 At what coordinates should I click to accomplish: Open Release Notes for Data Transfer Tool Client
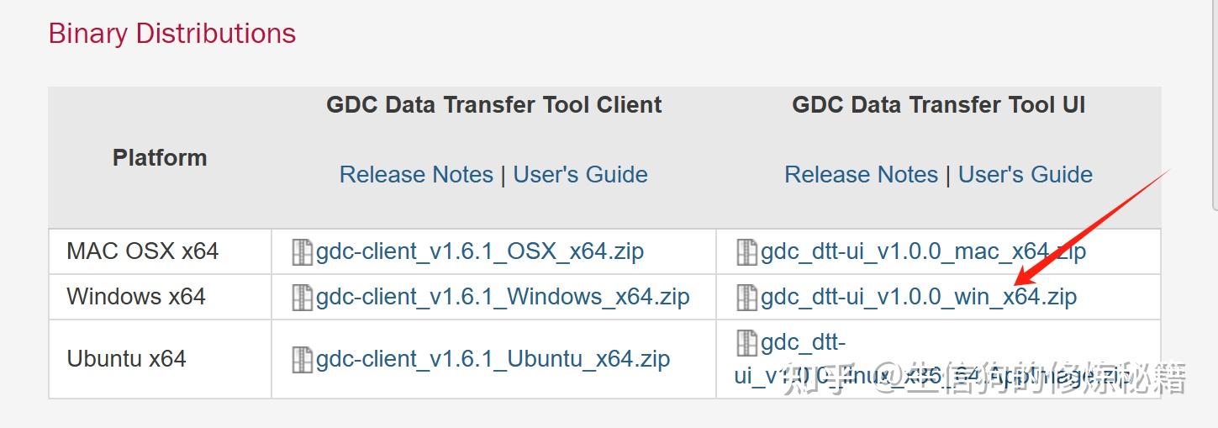(416, 175)
